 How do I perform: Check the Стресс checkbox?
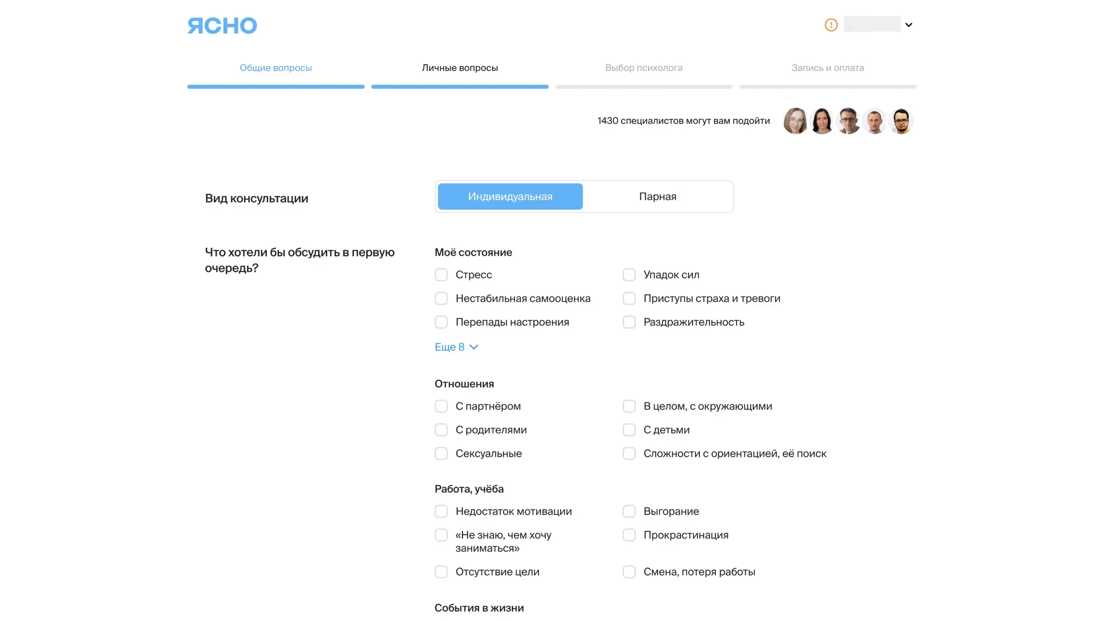[x=441, y=275]
